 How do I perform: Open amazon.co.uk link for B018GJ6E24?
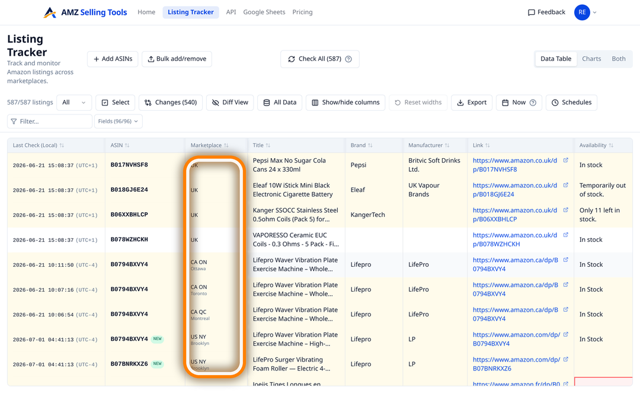[x=515, y=190]
